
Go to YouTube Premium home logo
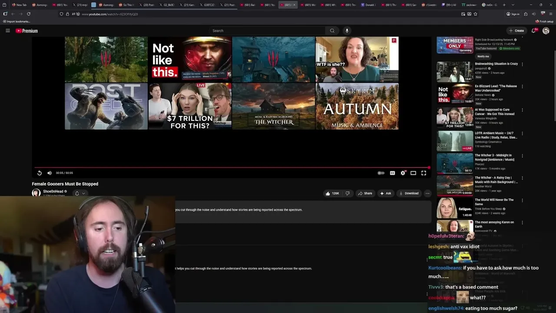(26, 31)
